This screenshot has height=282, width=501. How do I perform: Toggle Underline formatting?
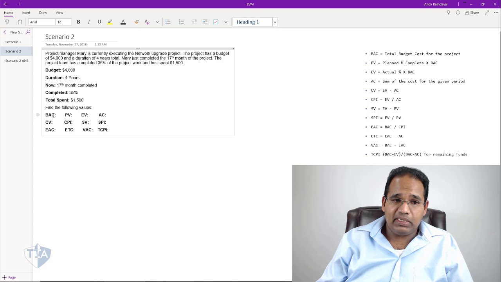coord(99,22)
